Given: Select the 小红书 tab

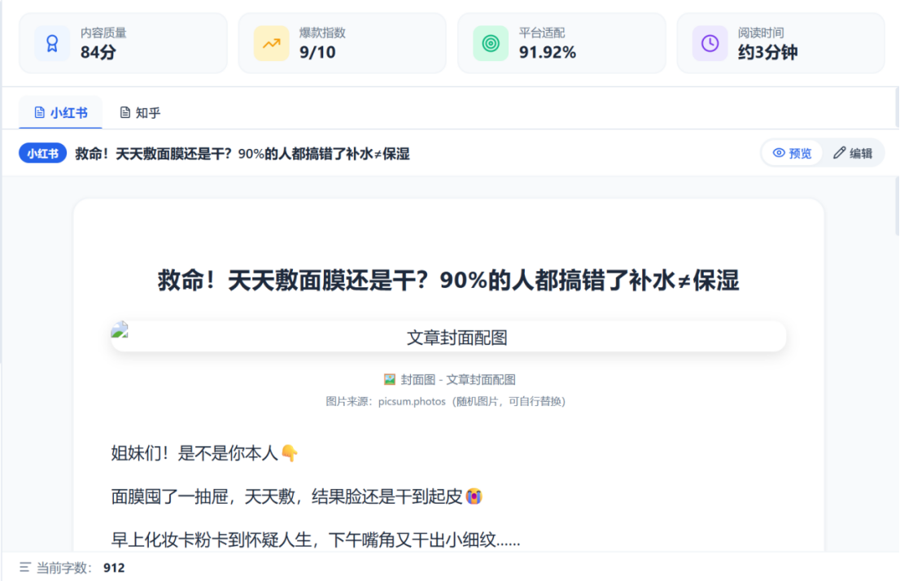Looking at the screenshot, I should pos(60,112).
